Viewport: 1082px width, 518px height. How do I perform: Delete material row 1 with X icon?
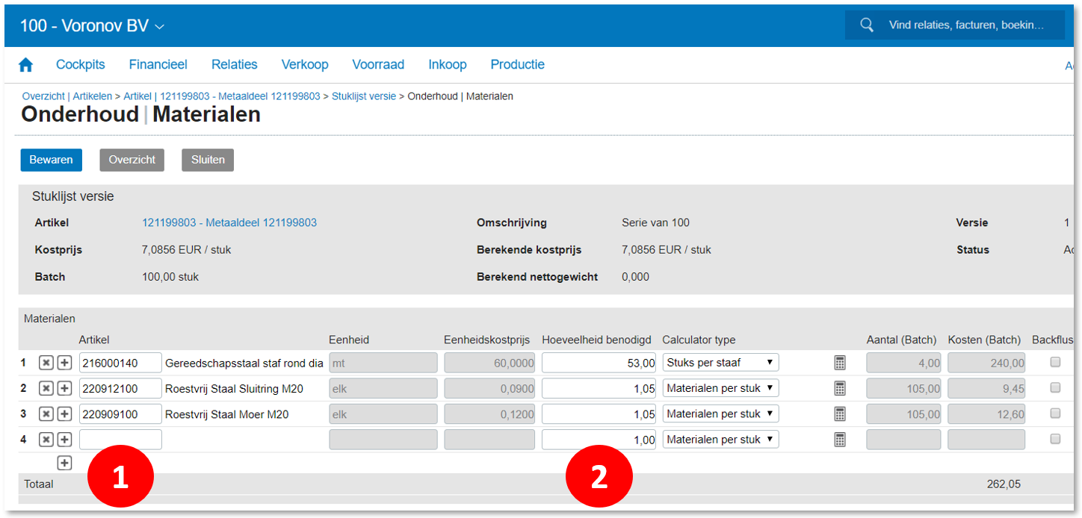click(x=46, y=363)
